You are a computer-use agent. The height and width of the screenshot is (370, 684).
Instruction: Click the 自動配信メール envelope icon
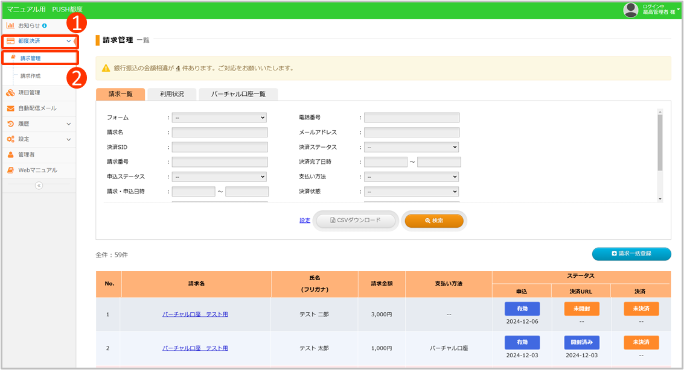(x=10, y=108)
